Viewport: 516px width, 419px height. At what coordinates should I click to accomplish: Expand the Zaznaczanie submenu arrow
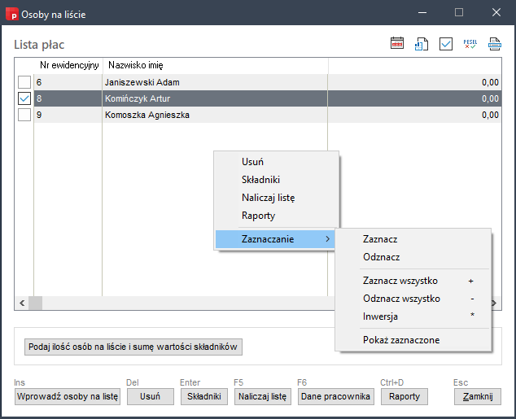[327, 239]
